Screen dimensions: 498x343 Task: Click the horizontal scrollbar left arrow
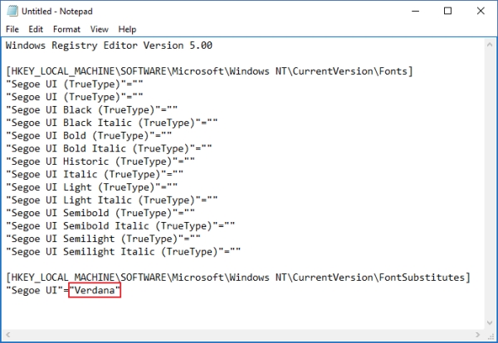point(8,335)
